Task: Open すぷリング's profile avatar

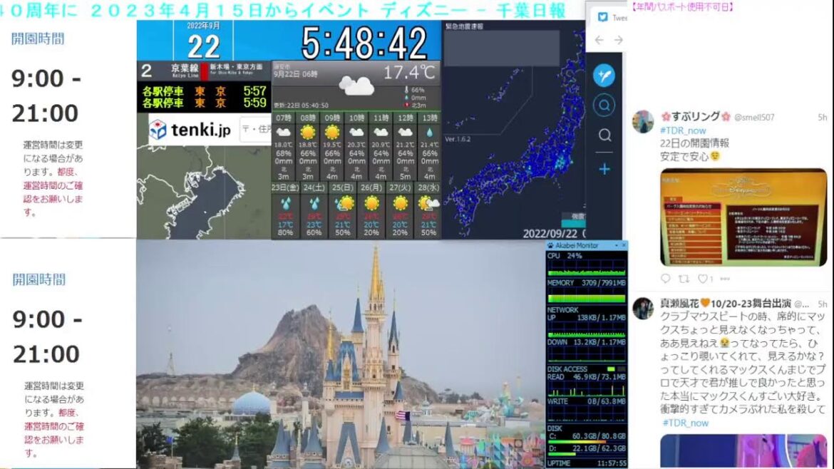Action: (643, 122)
